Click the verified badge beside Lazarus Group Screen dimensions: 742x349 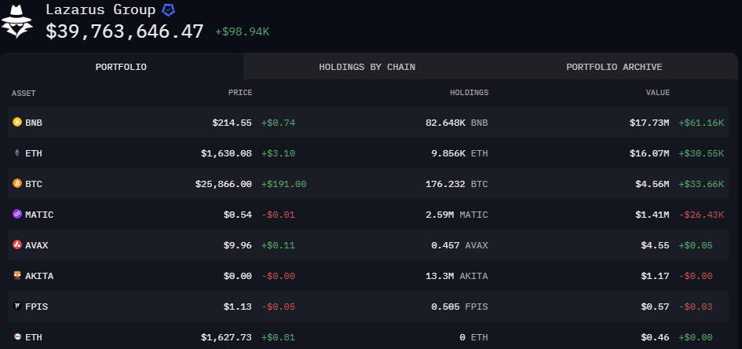pyautogui.click(x=168, y=10)
